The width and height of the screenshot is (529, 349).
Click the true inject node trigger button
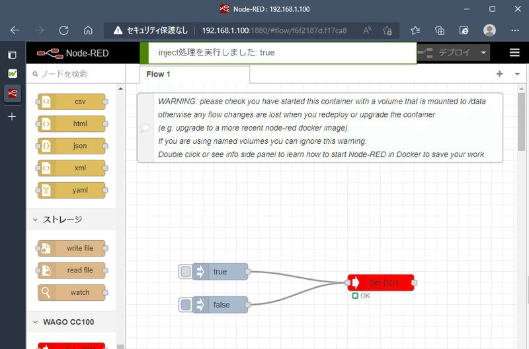click(186, 272)
